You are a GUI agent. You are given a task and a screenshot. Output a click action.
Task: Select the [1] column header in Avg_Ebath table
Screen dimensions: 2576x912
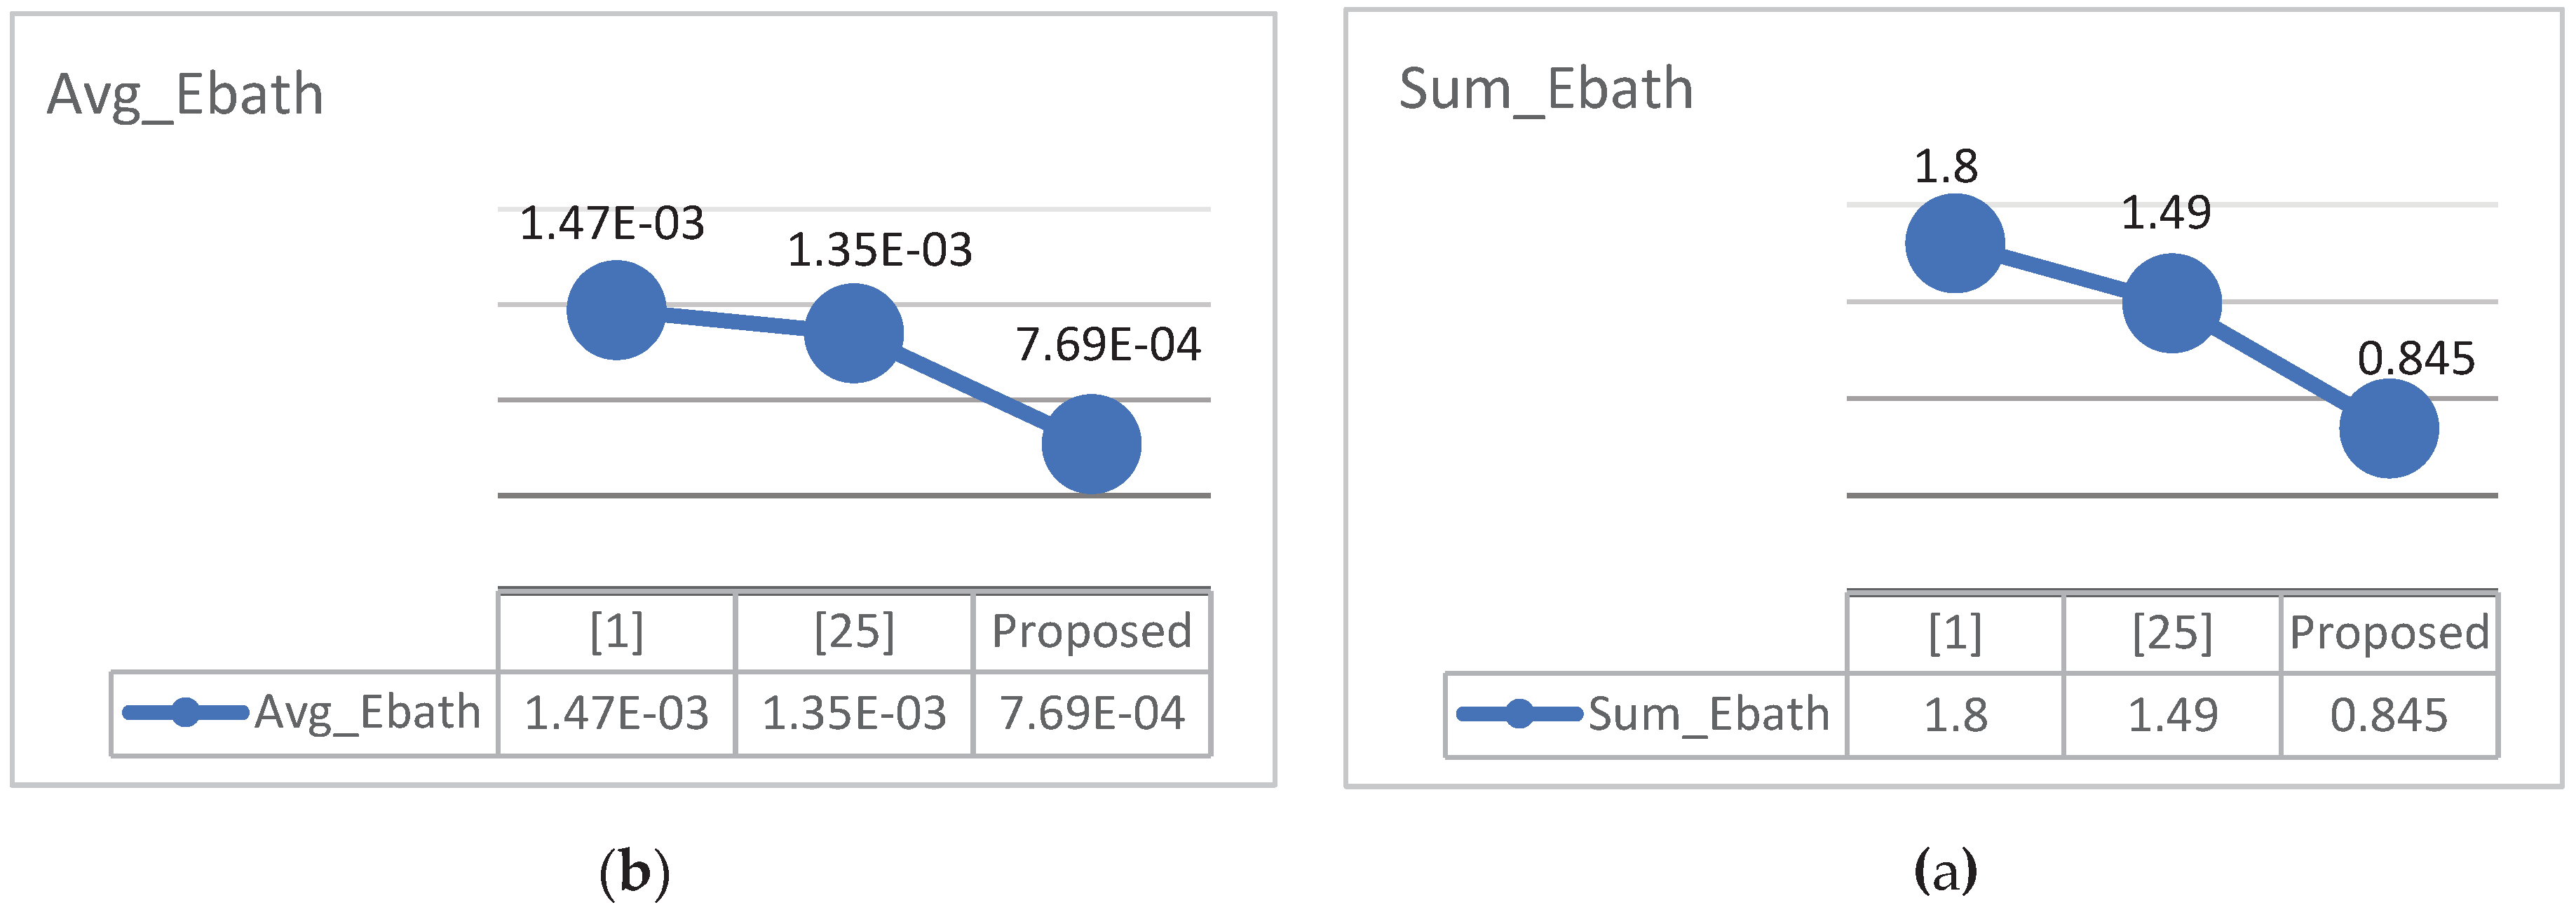pos(616,631)
